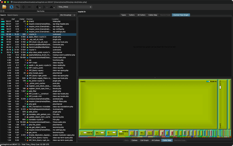The width and height of the screenshot is (233, 146).
Task: Select the highlighted <cycle 2> (unknown) row
Action: coord(38,34)
